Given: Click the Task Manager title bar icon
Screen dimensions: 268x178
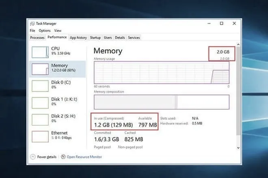Looking at the screenshot, I should (32, 24).
